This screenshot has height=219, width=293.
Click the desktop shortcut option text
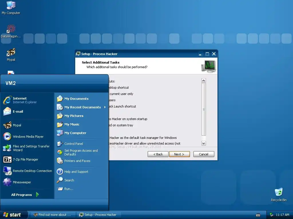(119, 87)
